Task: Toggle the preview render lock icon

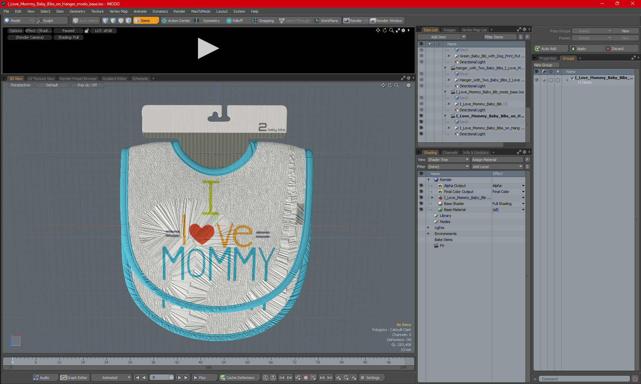Action: (87, 31)
